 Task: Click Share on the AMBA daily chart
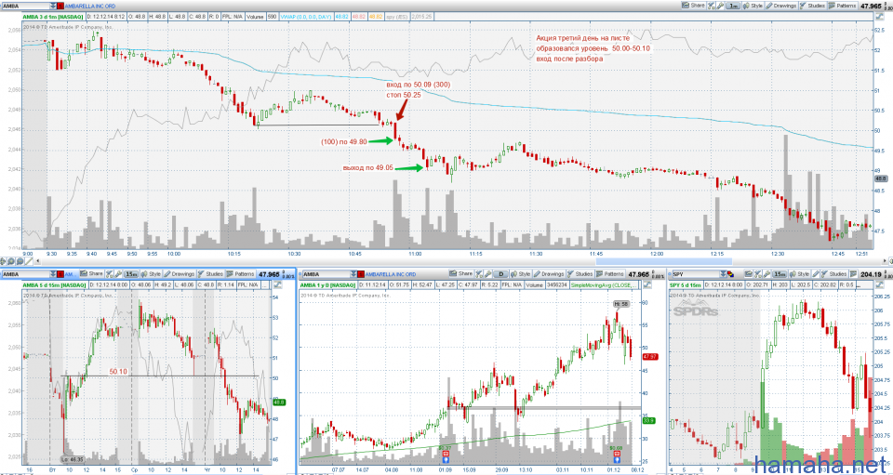[460, 273]
